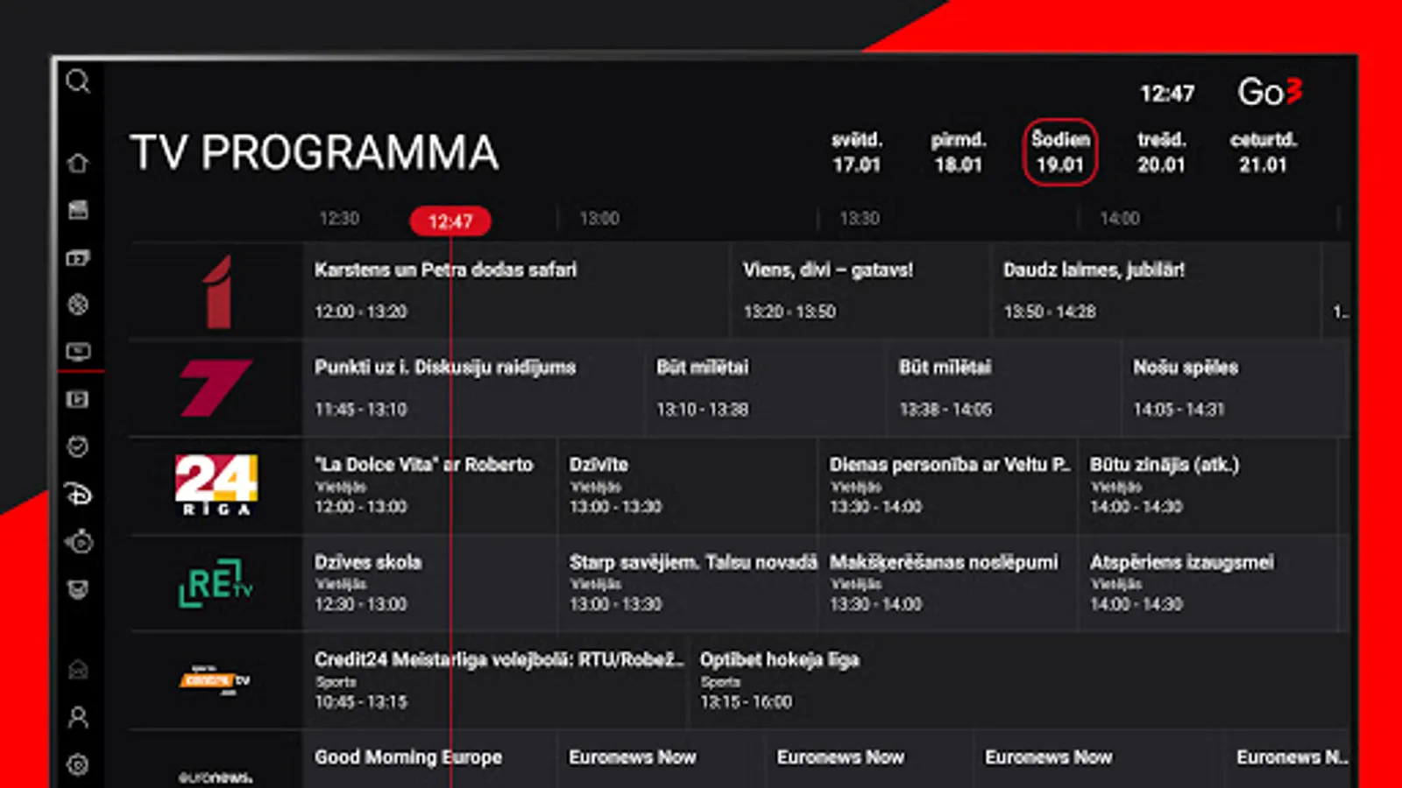Click the 'TV PROGRAMMA' heading
The width and height of the screenshot is (1402, 788).
tap(315, 152)
